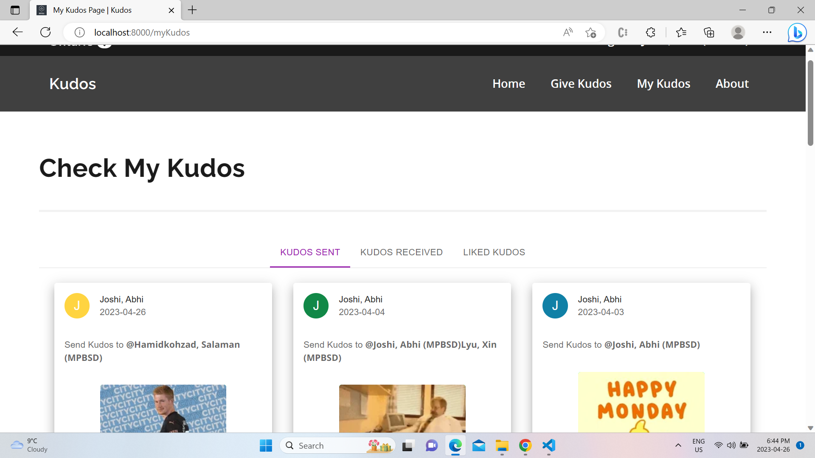Screen dimensions: 815x458
Task: Switch to the LIKED KUDOS tab
Action: pos(494,252)
